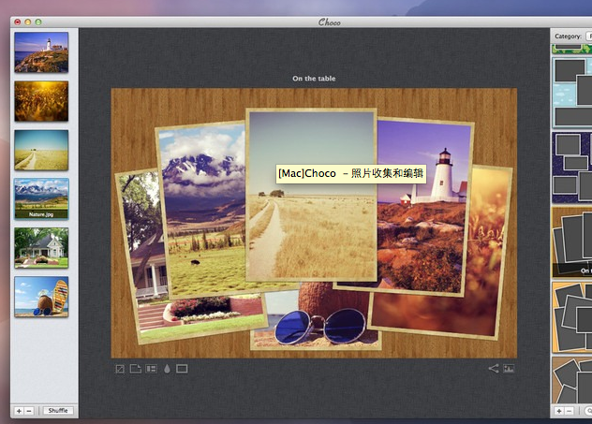This screenshot has height=424, width=592.
Task: Select the beach sunglasses thumbnail in the sidebar
Action: tap(41, 296)
